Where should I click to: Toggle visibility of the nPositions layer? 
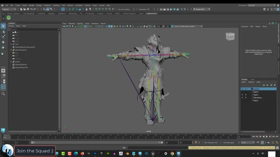pos(242,98)
